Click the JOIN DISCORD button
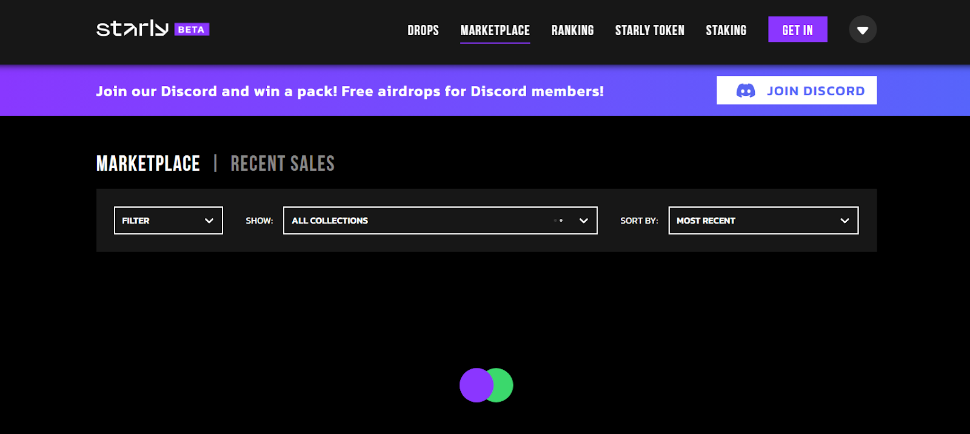 (x=797, y=90)
